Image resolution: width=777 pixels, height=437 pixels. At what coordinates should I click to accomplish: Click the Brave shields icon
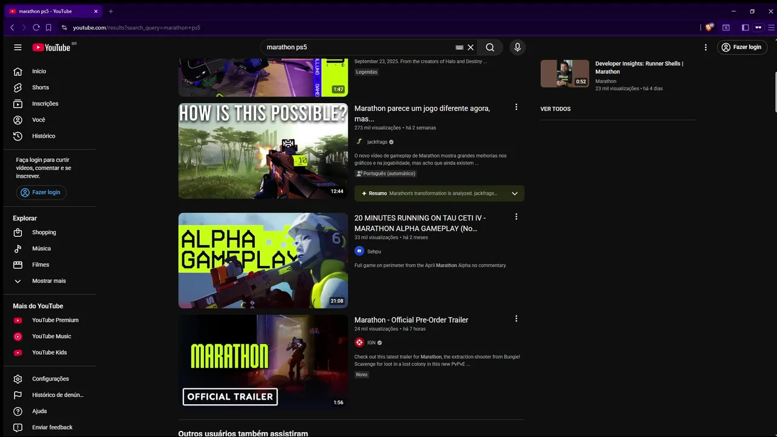[709, 27]
